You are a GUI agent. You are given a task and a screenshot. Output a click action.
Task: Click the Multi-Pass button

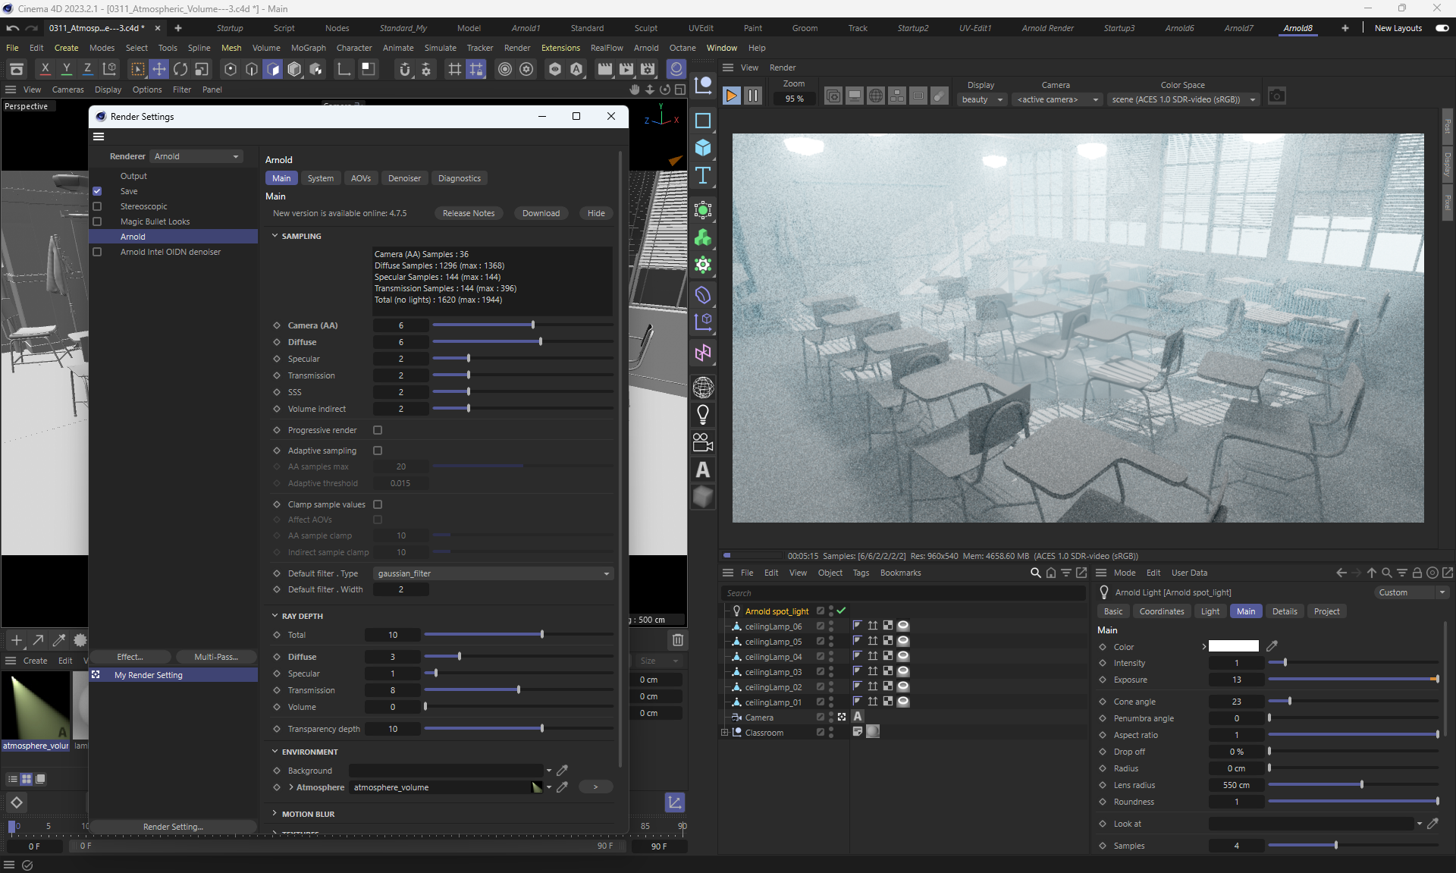(215, 657)
